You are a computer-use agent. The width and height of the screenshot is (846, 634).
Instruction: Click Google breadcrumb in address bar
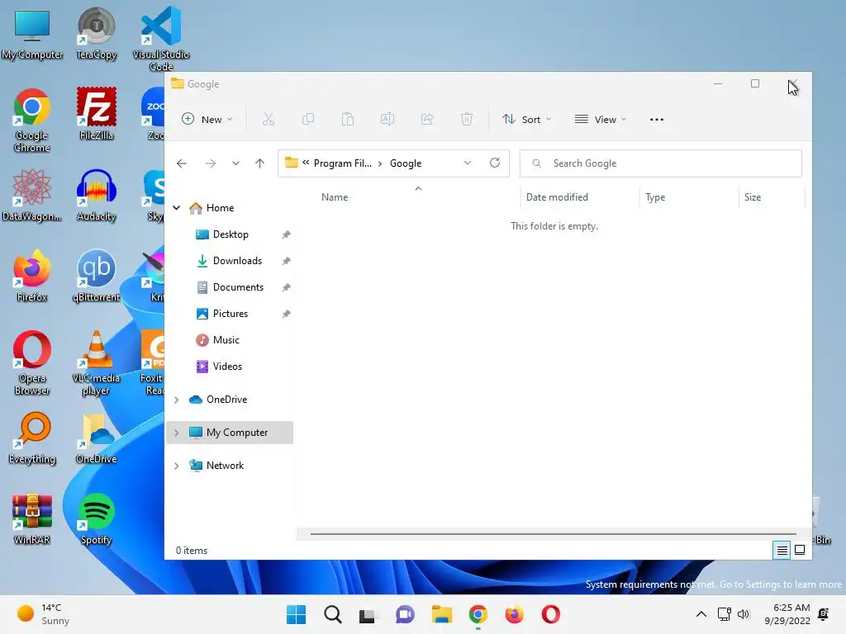406,163
